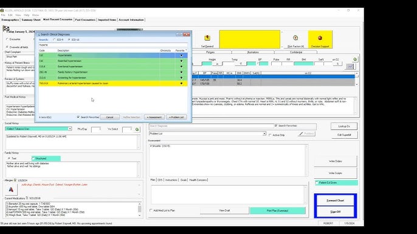Switch to Instructions plan tab
The image size is (417, 234).
[x=171, y=180]
